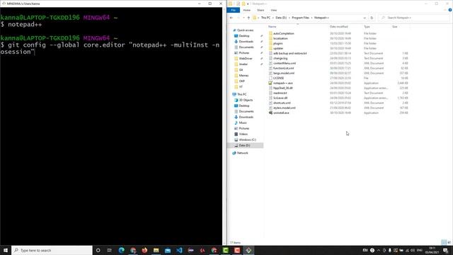This screenshot has width=453, height=255.
Task: Click the active Git Bash taskbar icon
Action: point(248,250)
